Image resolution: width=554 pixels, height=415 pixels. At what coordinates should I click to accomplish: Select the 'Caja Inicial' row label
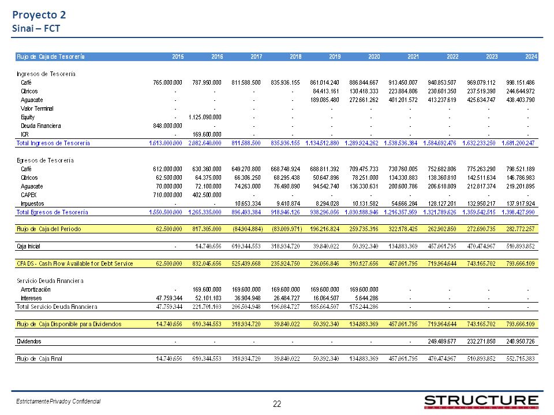[x=28, y=246]
